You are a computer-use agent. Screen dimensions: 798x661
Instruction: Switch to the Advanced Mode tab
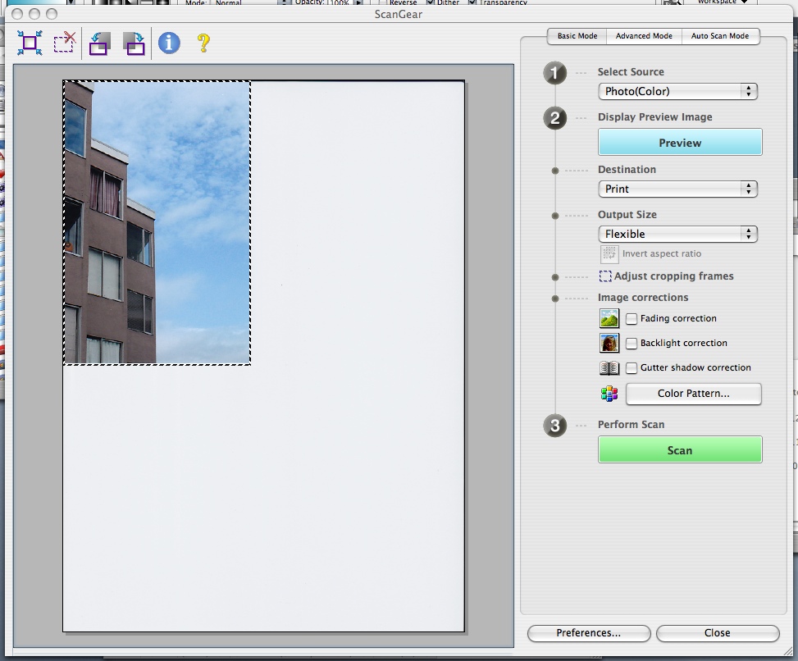(644, 36)
